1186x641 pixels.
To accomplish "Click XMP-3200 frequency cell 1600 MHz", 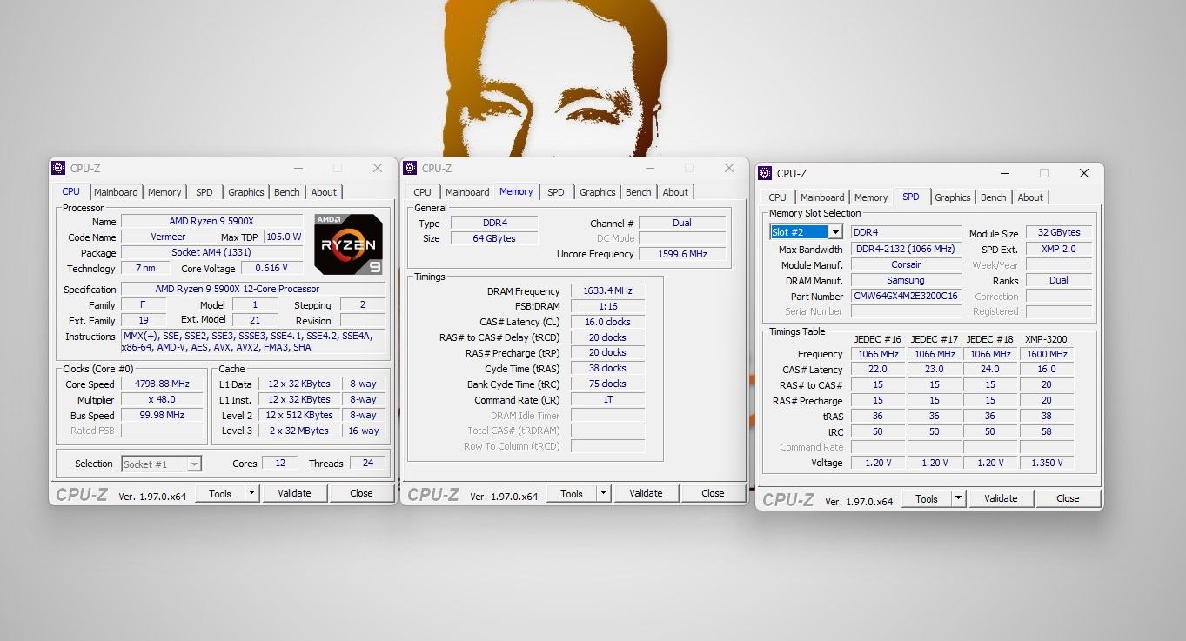I will coord(1047,354).
